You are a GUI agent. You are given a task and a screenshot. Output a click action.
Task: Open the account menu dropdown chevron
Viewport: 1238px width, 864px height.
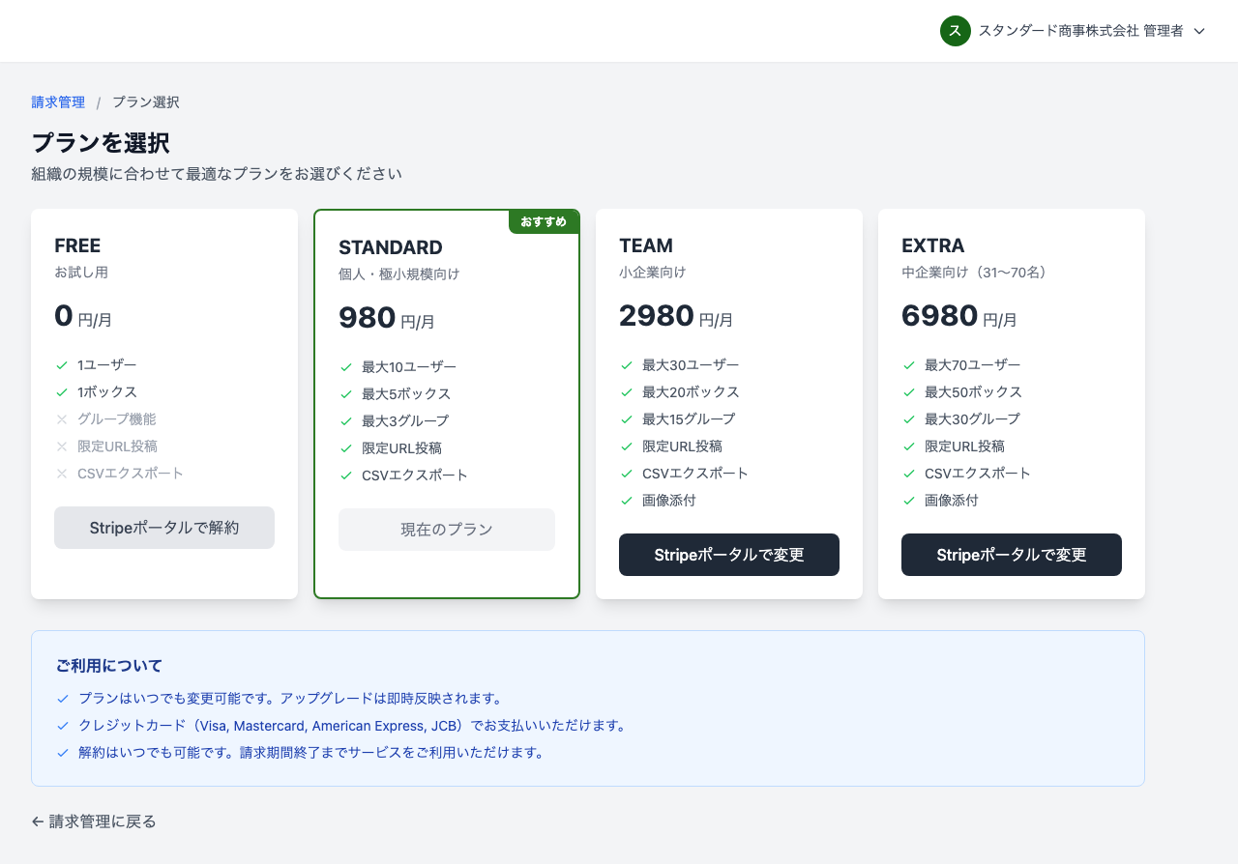click(1199, 31)
